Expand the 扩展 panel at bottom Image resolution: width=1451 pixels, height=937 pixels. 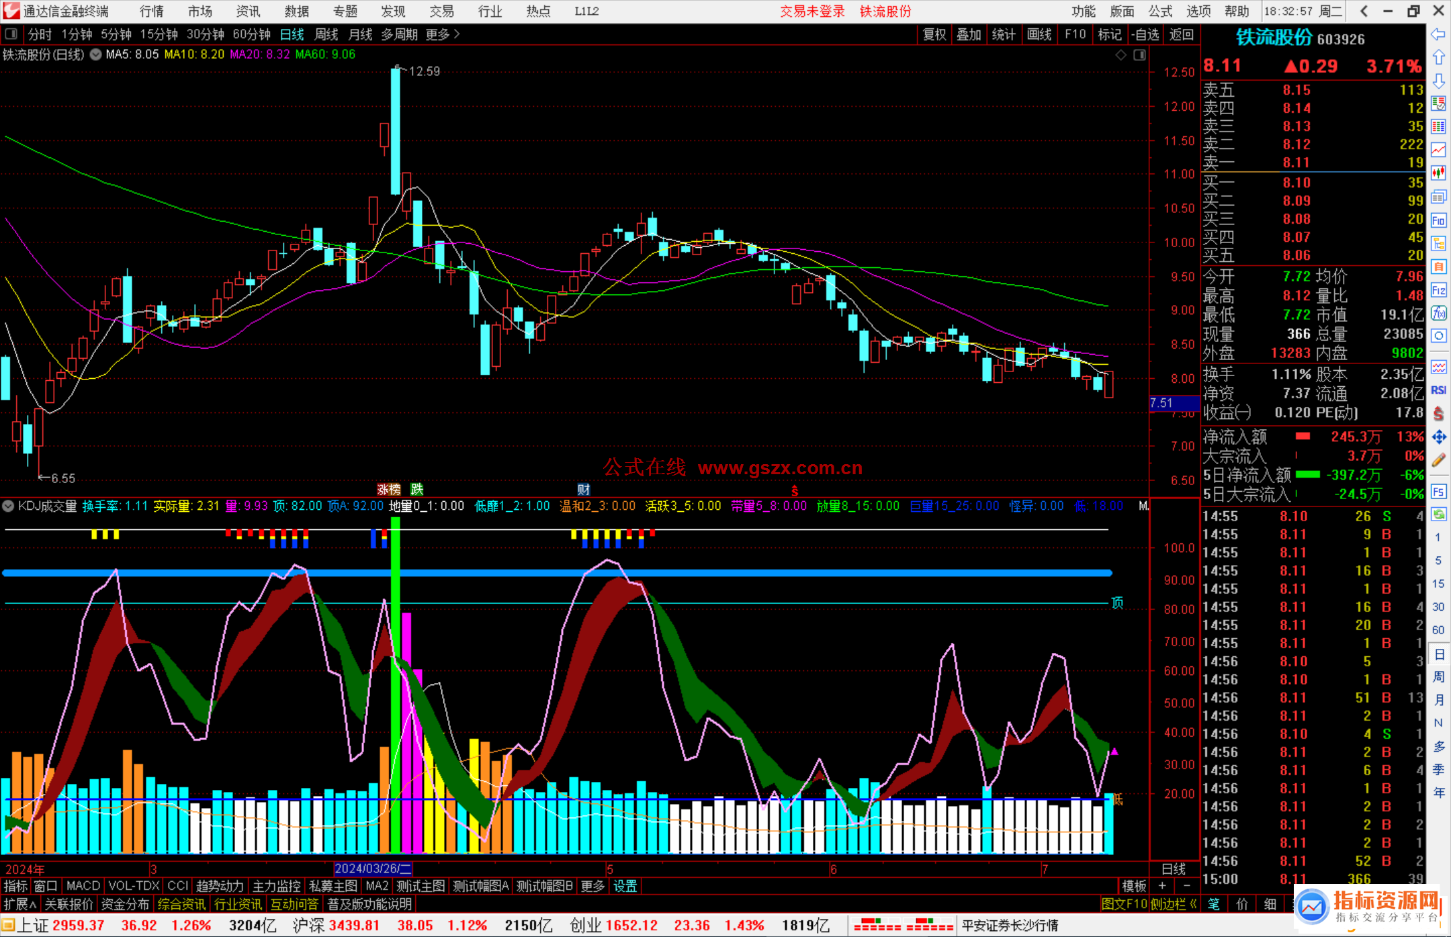coord(20,904)
